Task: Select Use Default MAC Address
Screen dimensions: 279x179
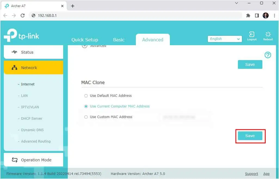Action: [x=86, y=96]
